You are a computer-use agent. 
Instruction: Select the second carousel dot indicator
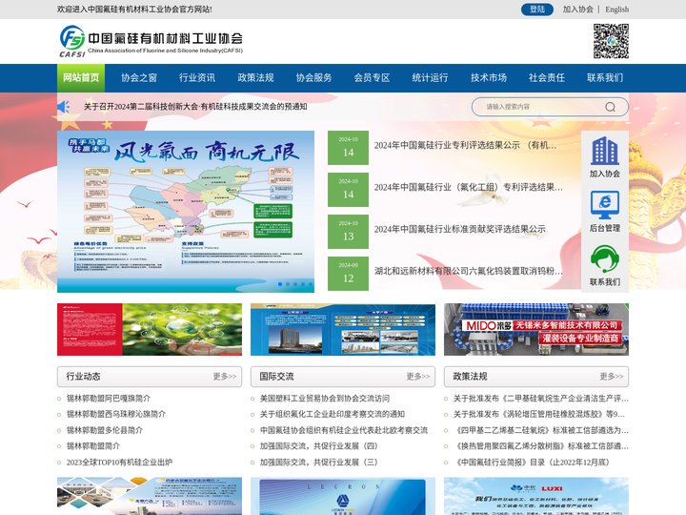pos(288,284)
